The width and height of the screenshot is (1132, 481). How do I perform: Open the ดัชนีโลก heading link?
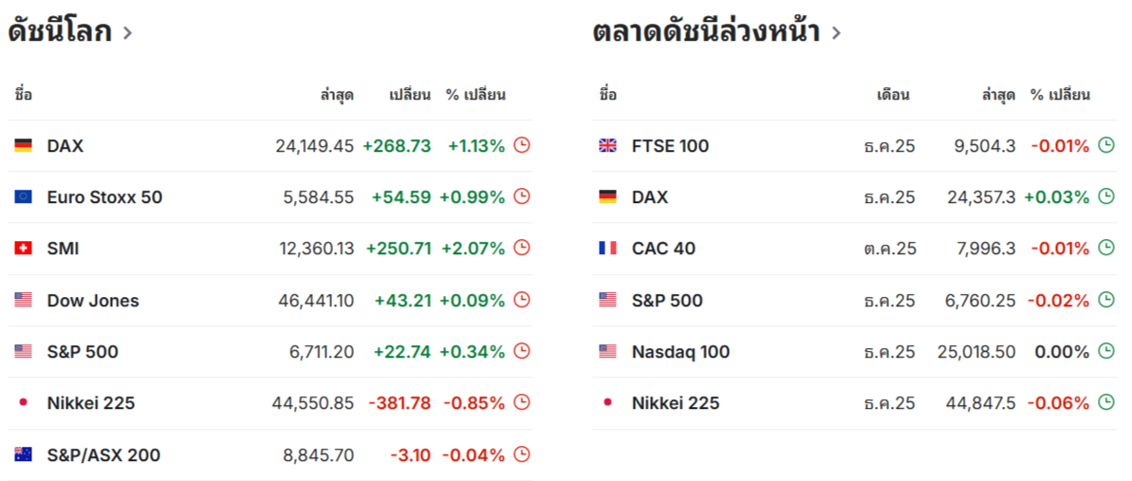point(60,31)
